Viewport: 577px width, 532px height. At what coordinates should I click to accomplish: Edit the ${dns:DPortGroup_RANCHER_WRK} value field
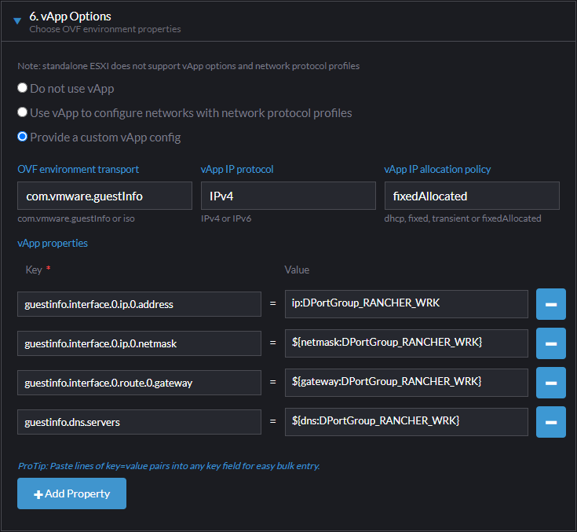pos(406,422)
